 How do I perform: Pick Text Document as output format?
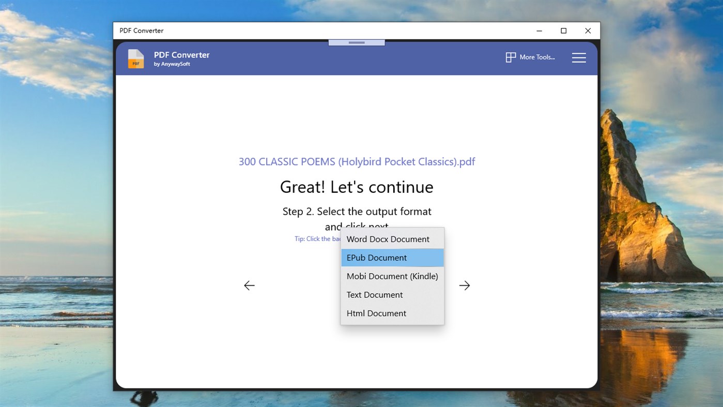pos(374,294)
